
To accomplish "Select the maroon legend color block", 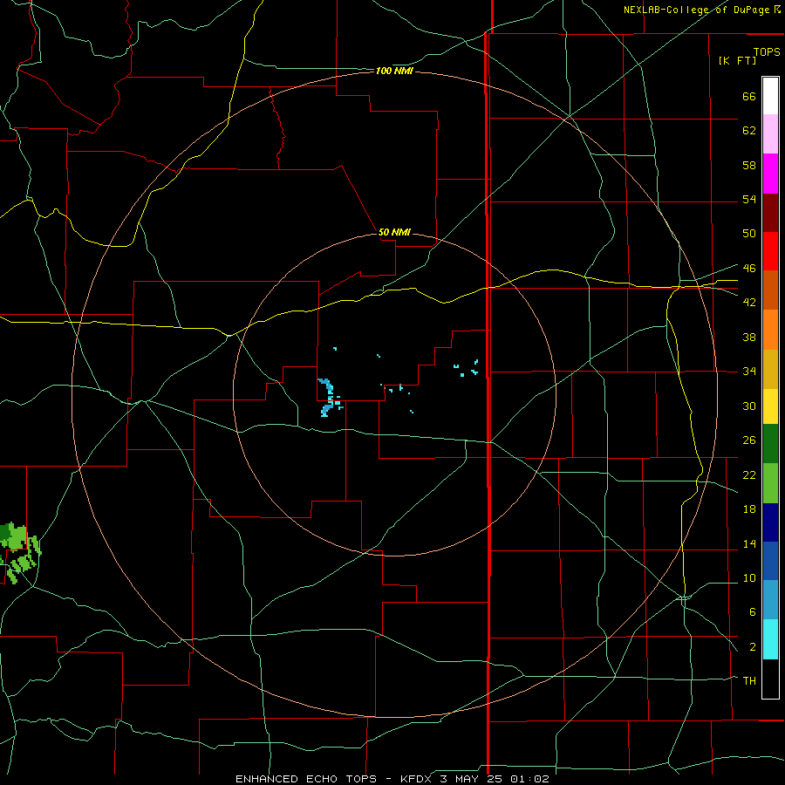I will pyautogui.click(x=770, y=212).
